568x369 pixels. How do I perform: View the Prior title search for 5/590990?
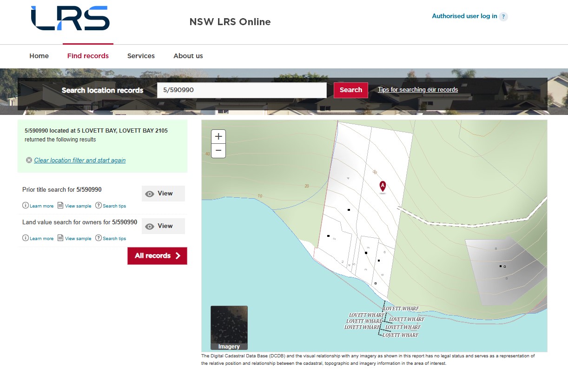[163, 194]
